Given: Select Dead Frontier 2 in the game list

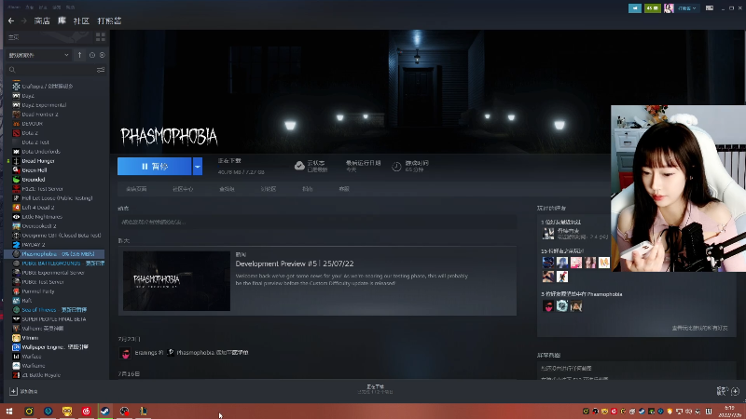Looking at the screenshot, I should coord(40,115).
